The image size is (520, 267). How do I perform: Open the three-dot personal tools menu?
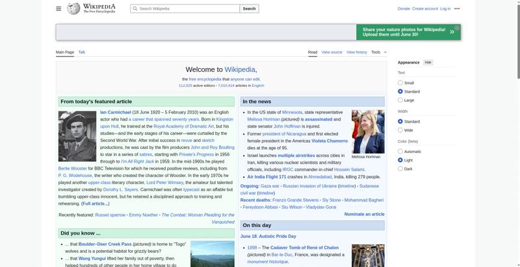coord(457,8)
